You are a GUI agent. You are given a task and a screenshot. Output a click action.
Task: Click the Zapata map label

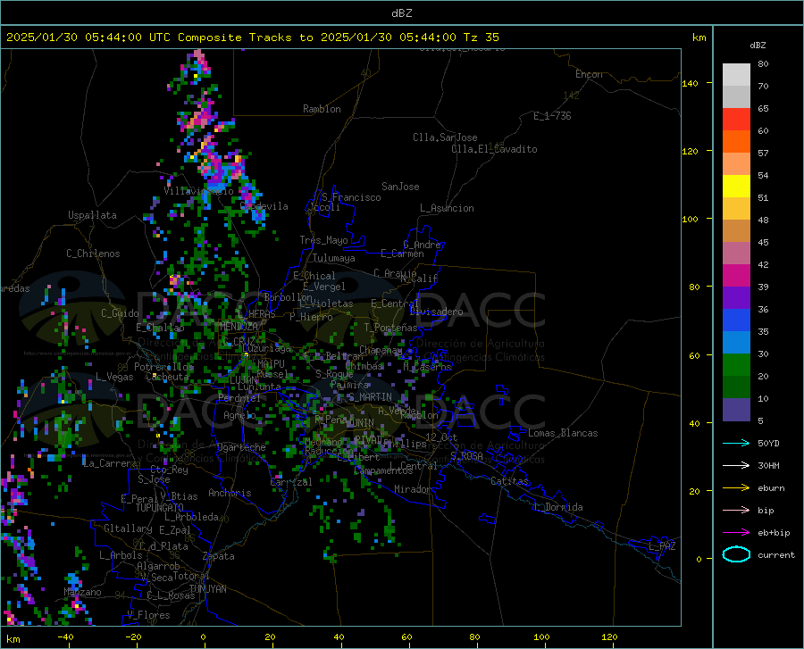click(x=219, y=556)
